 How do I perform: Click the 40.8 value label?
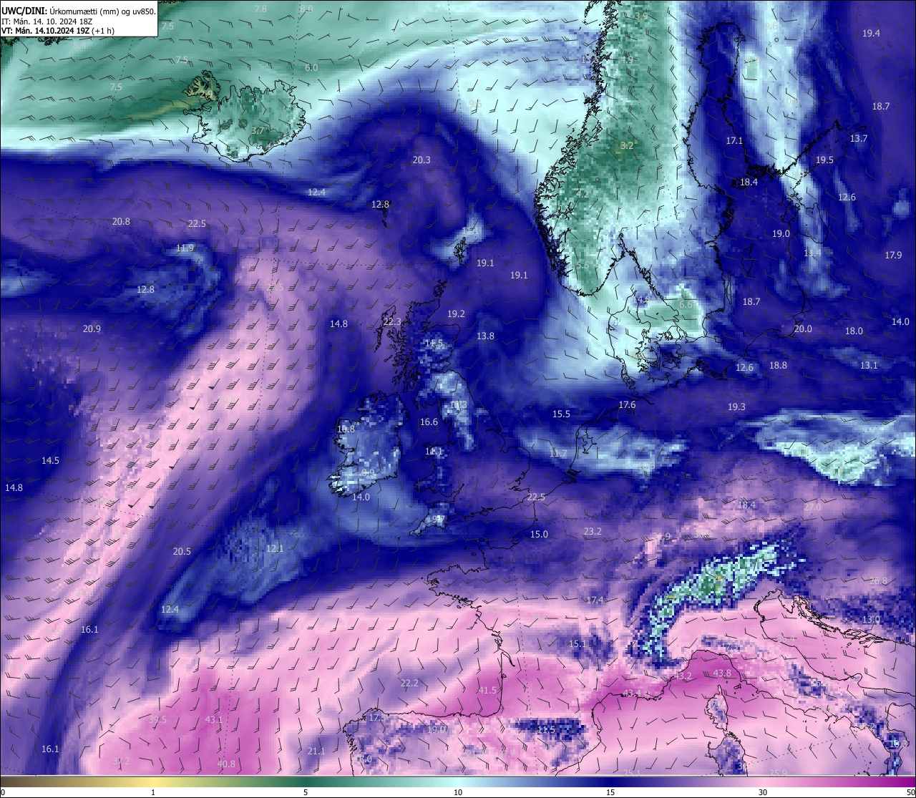226,764
